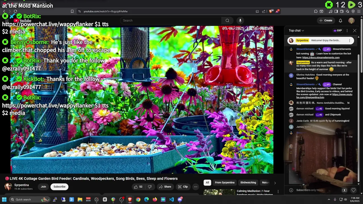Like the video with thumbs up
The image size is (363, 204).
[x=138, y=187]
